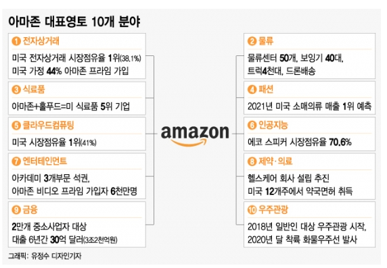Image resolution: width=387 pixels, height=268 pixels.
Task: Click the number 10 circle beside 우주관광
Action: (x=252, y=210)
